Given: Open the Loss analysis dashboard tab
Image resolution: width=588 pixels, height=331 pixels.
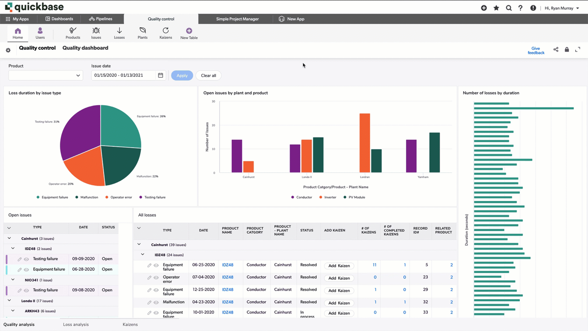Looking at the screenshot, I should pyautogui.click(x=76, y=324).
